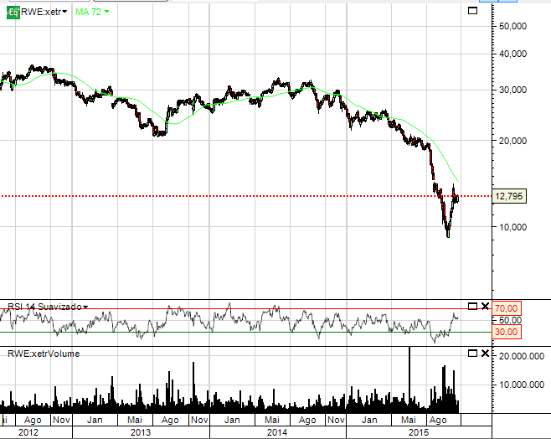Viewport: 551px width, 439px height.
Task: Click the 12,795 current price label
Action: tap(509, 196)
